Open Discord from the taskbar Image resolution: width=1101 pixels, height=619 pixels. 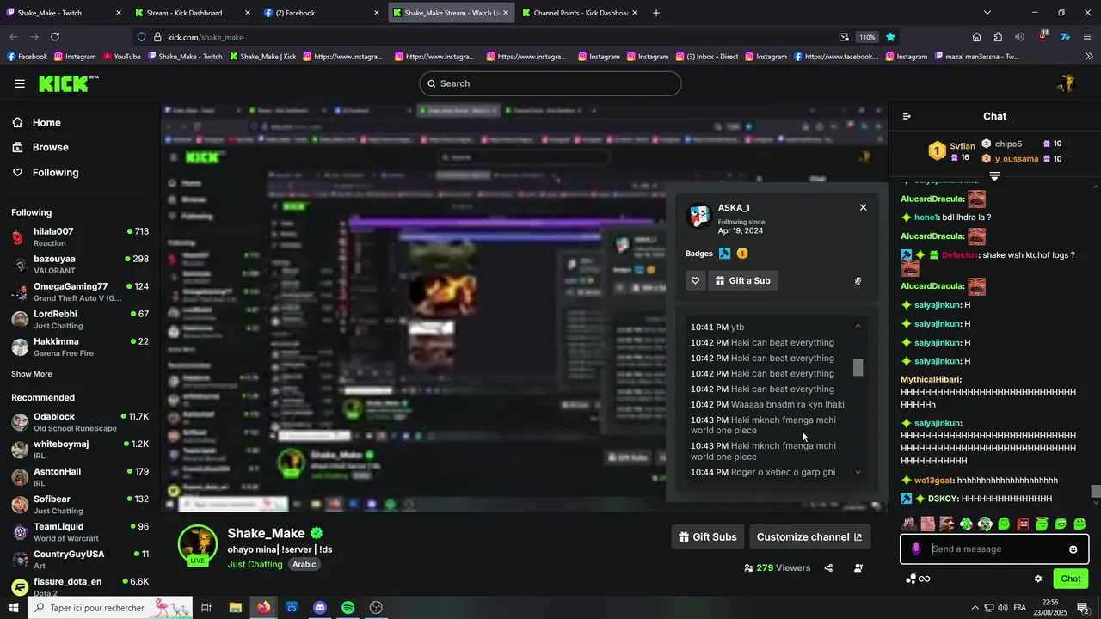coord(320,608)
